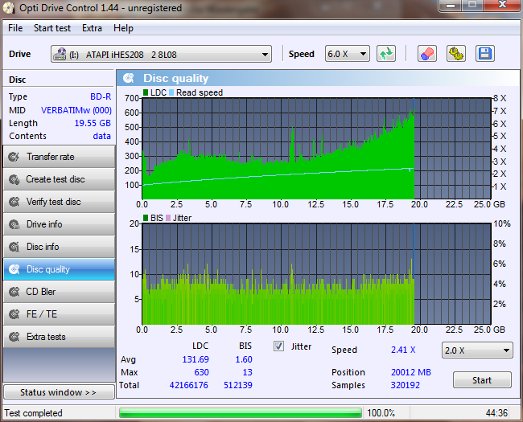Click the BIS max value 13
The width and height of the screenshot is (523, 422).
pos(248,372)
